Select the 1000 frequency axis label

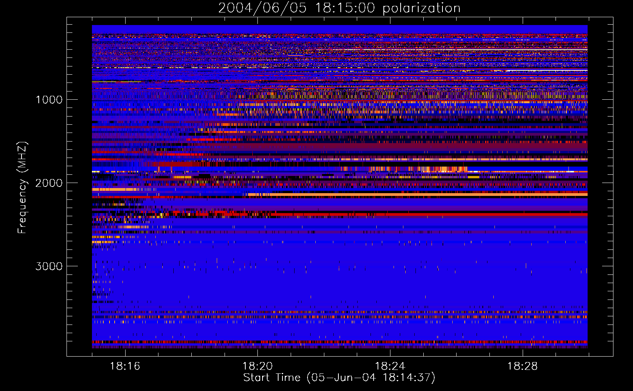pos(49,100)
